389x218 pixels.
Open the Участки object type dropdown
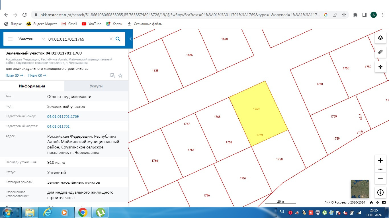coord(31,39)
